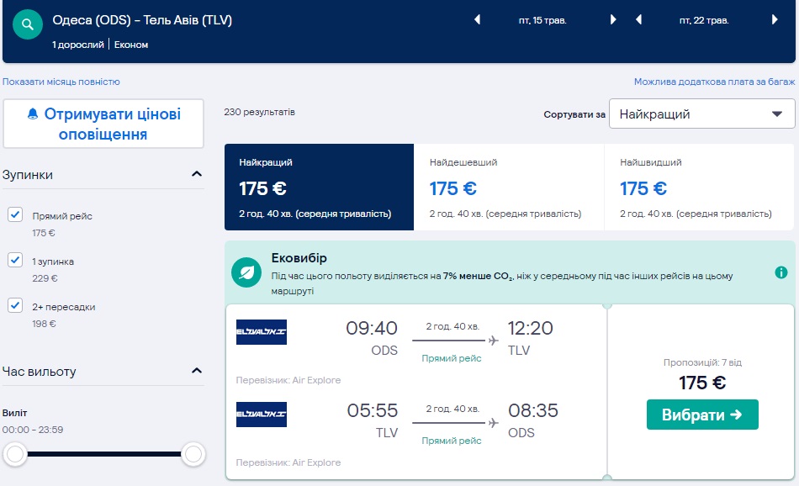The width and height of the screenshot is (799, 486).
Task: Click El Al logo on outbound flight
Action: pos(262,332)
